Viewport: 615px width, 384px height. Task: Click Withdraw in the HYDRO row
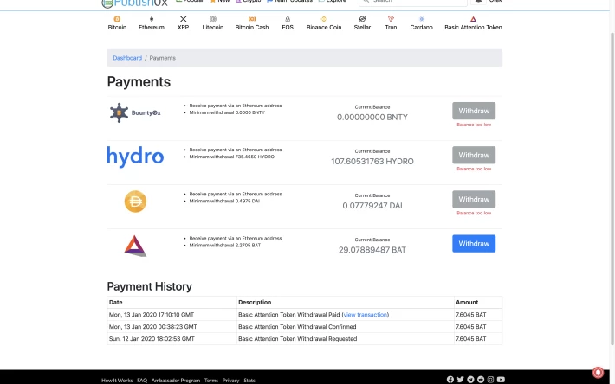tap(474, 155)
